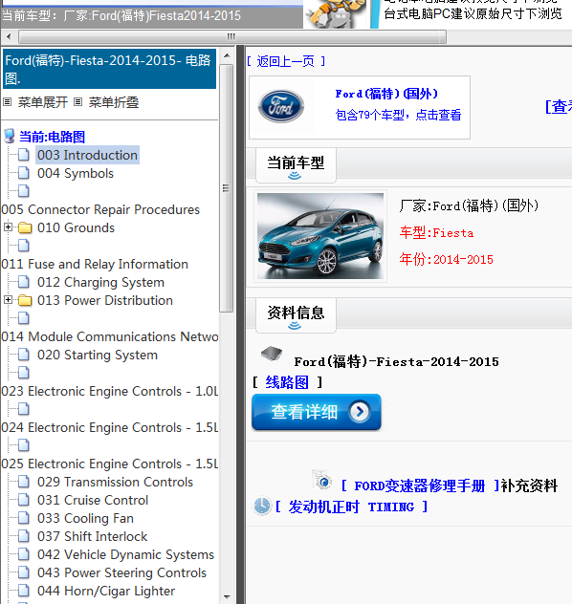Expand the 010 Grounds tree node
The height and width of the screenshot is (604, 572).
(x=8, y=227)
